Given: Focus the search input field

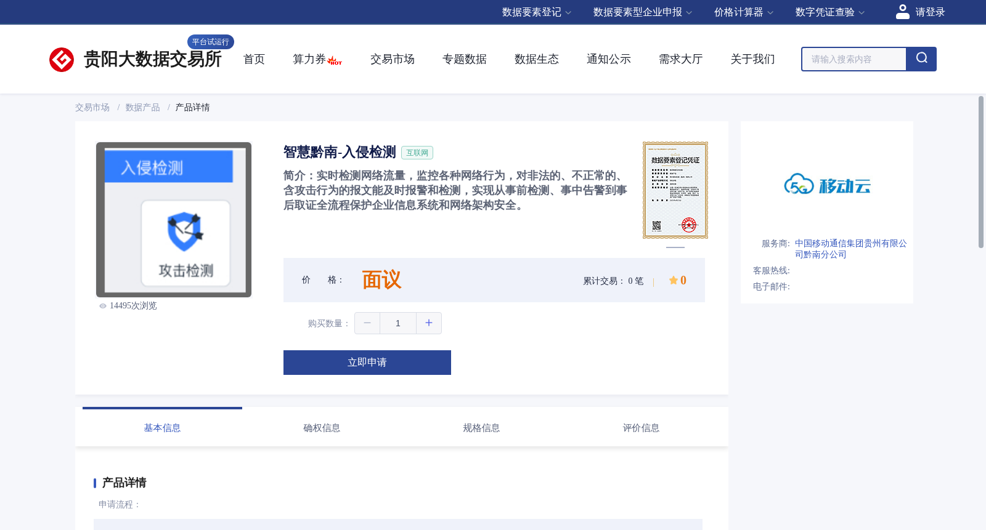Looking at the screenshot, I should pyautogui.click(x=854, y=59).
